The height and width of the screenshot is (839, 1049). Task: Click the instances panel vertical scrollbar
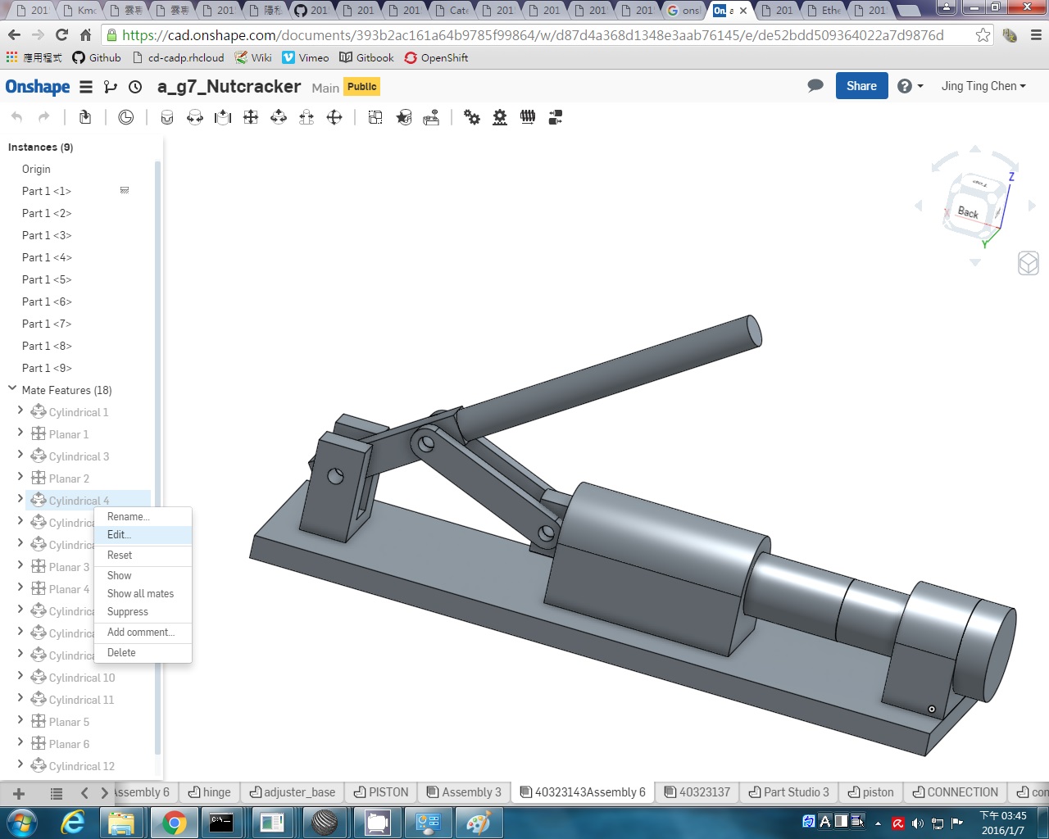157,456
